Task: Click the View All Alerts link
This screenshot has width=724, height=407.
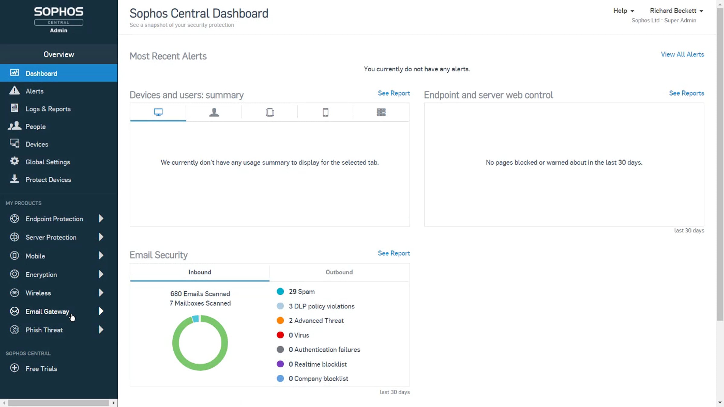Action: [x=682, y=55]
